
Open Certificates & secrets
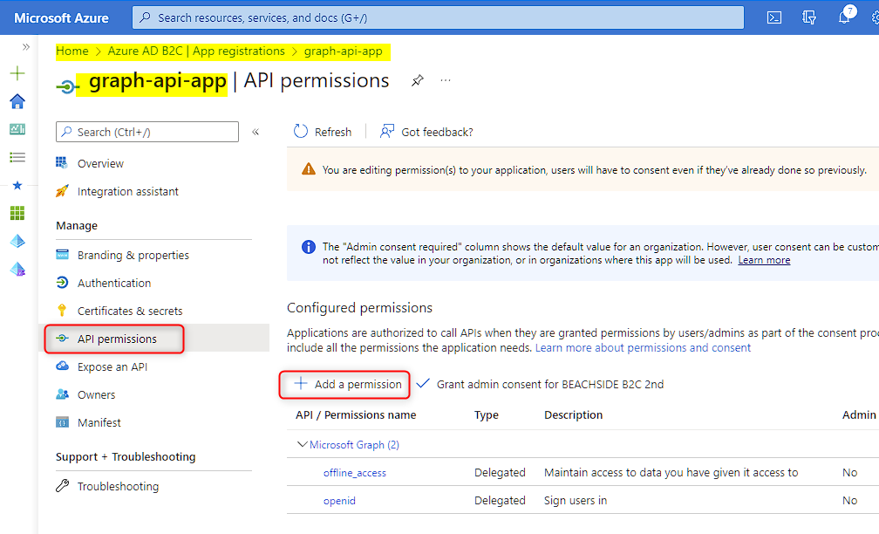tap(129, 311)
